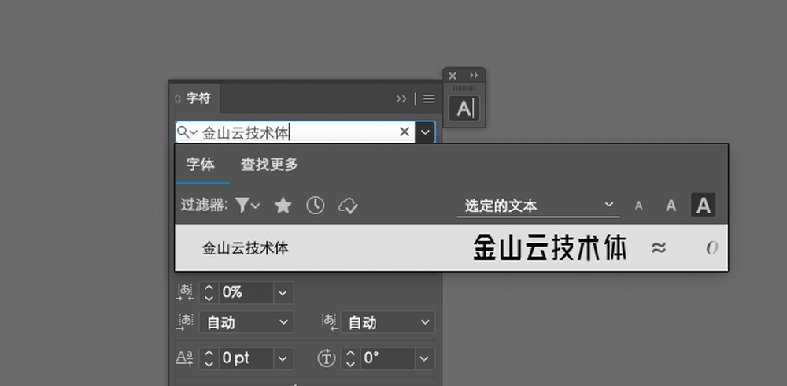
Task: Cycle the 字符 panel view arrows
Action: tap(178, 99)
